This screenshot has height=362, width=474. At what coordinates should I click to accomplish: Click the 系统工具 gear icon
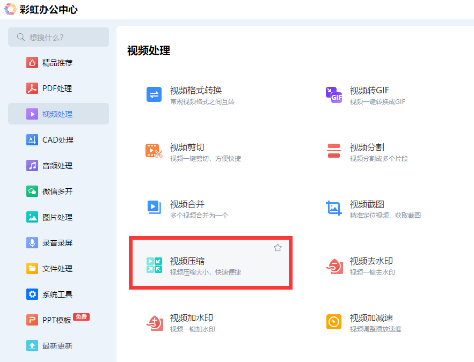click(x=32, y=294)
